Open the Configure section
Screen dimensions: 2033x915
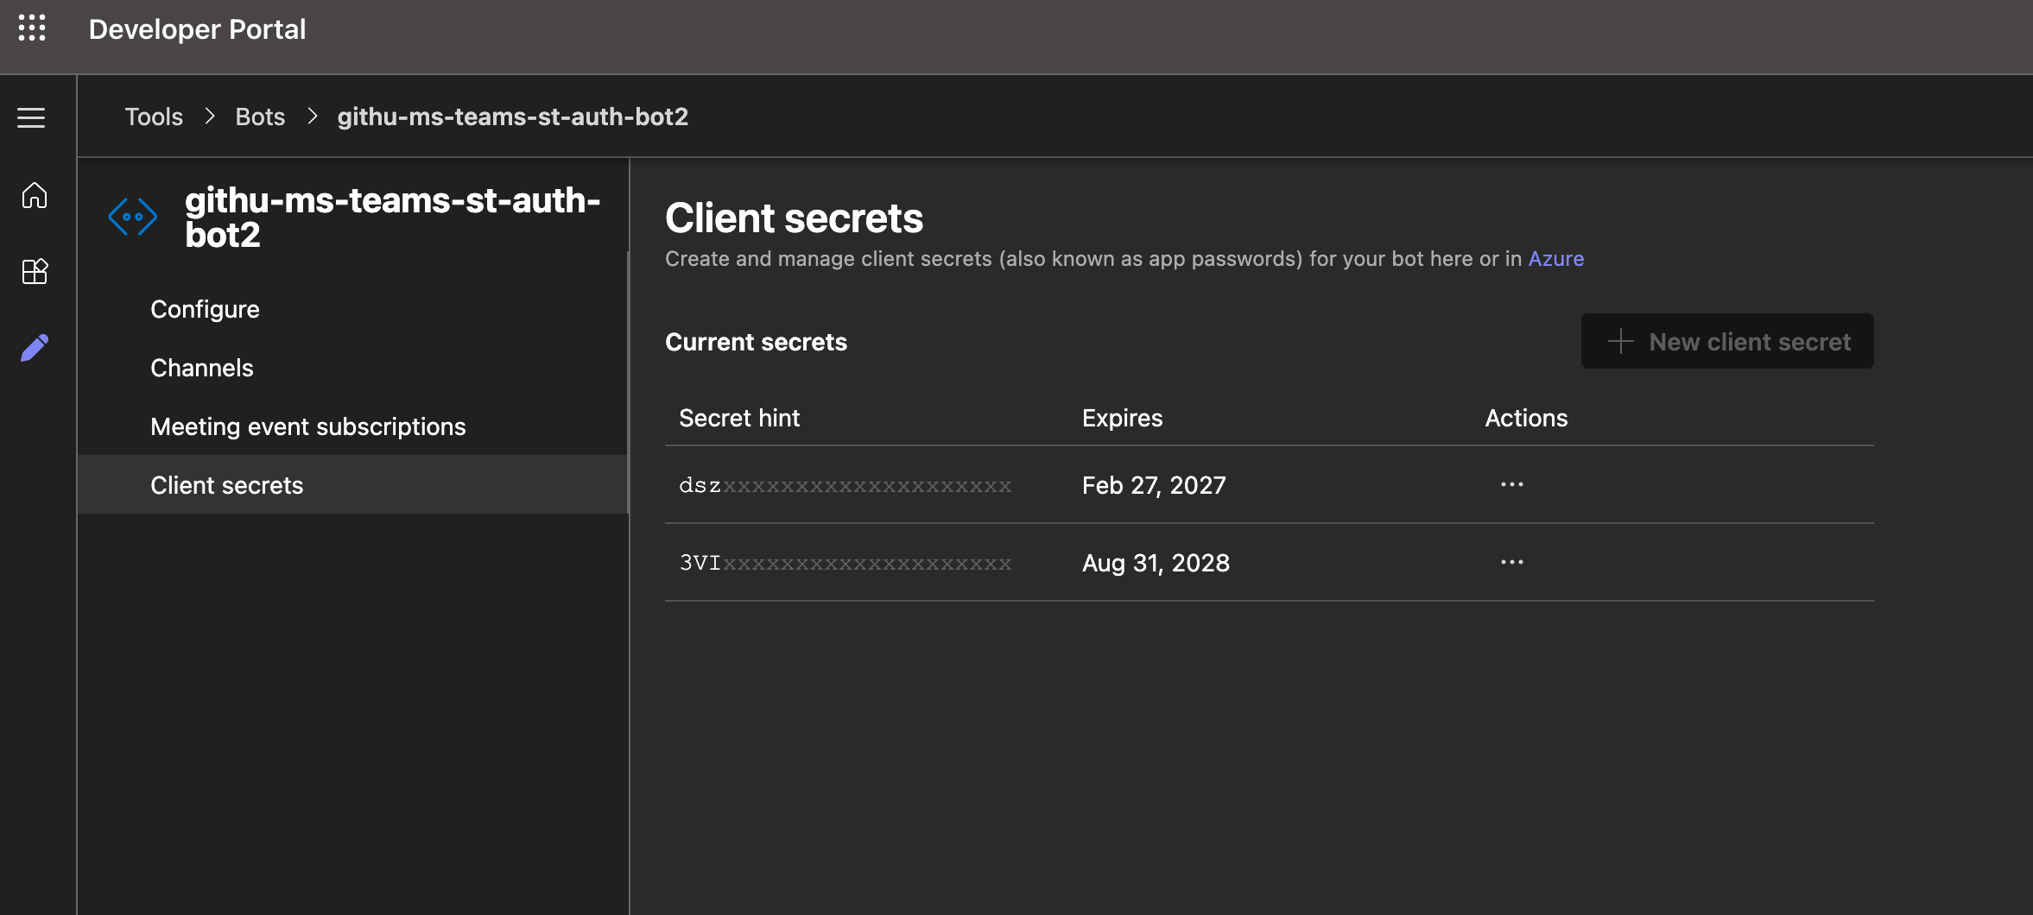coord(352,309)
